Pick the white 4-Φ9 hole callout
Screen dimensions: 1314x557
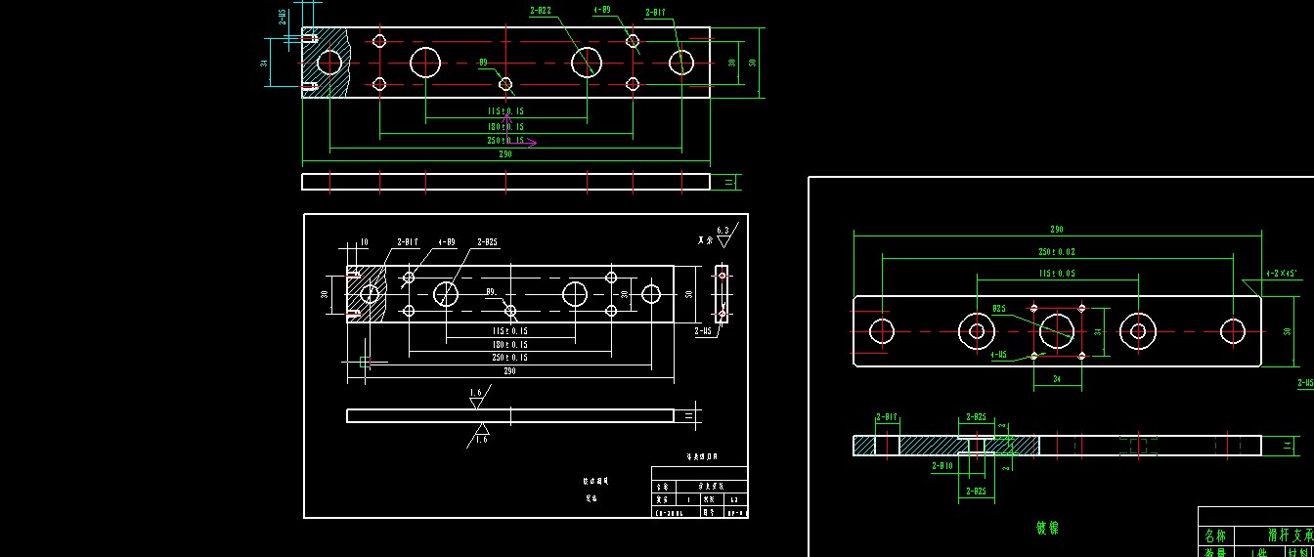446,241
